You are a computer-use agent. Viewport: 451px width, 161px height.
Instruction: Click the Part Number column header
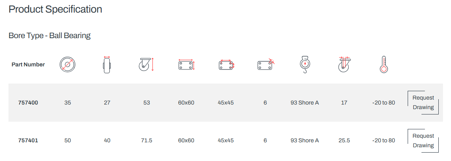pyautogui.click(x=28, y=64)
